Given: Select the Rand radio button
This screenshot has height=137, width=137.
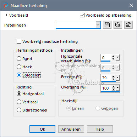Looking at the screenshot, I should click(x=19, y=59).
